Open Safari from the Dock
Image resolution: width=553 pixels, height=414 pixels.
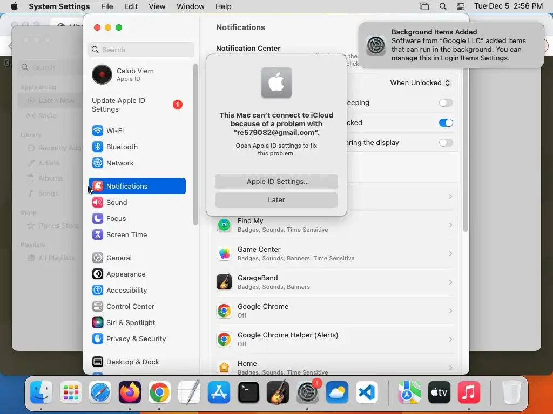point(100,392)
